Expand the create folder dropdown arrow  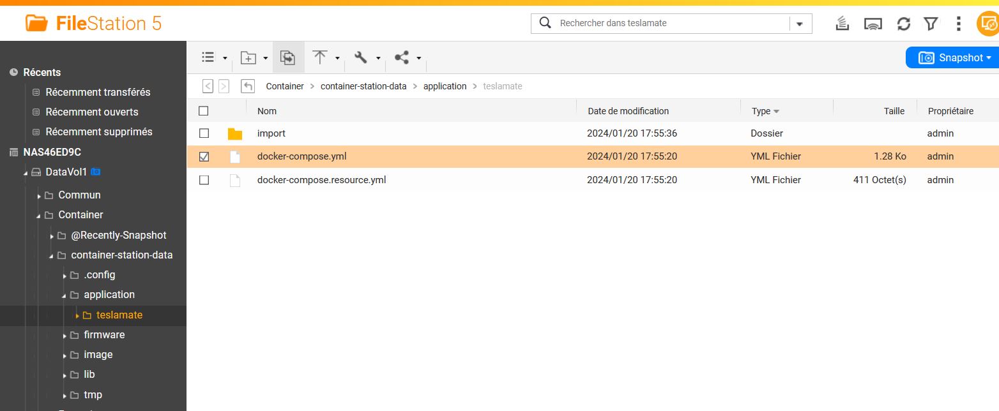(266, 58)
